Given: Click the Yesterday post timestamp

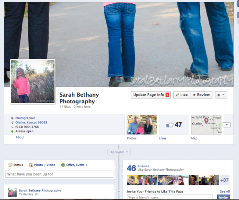Looking at the screenshot, I should (26, 194).
